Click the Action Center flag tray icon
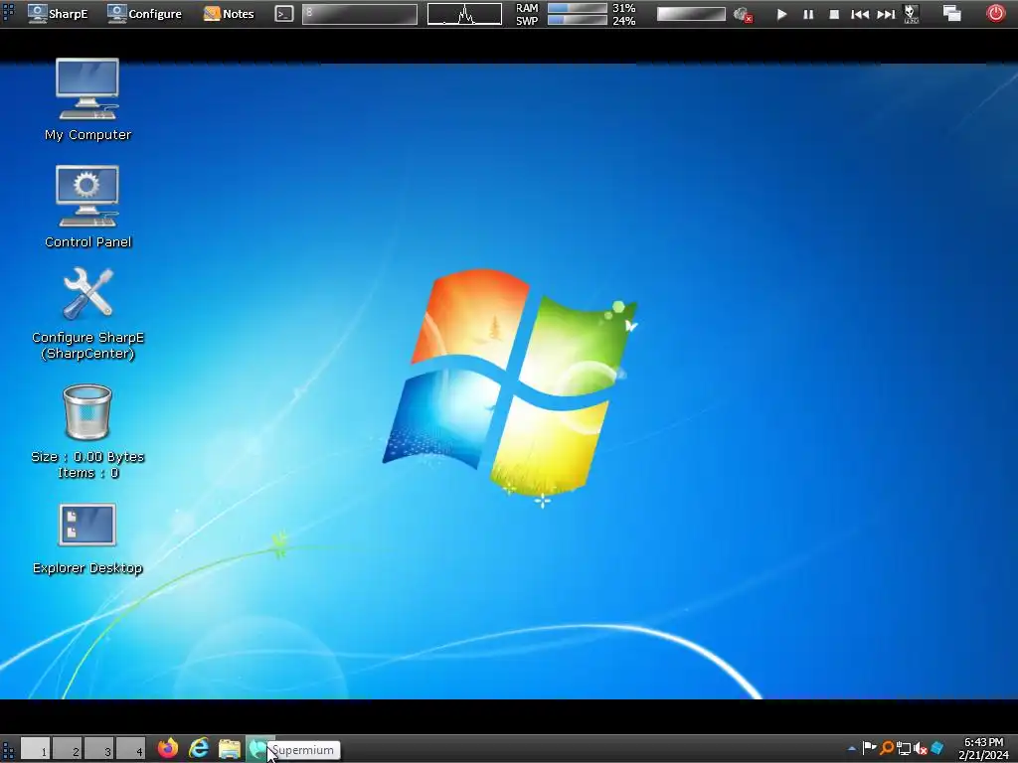Image resolution: width=1018 pixels, height=763 pixels. point(869,748)
